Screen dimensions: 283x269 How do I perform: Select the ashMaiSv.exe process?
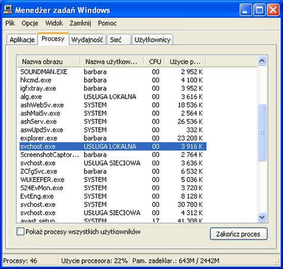point(113,113)
